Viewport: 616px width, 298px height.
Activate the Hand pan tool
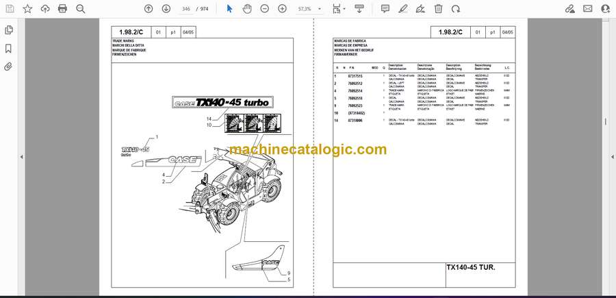click(x=247, y=9)
